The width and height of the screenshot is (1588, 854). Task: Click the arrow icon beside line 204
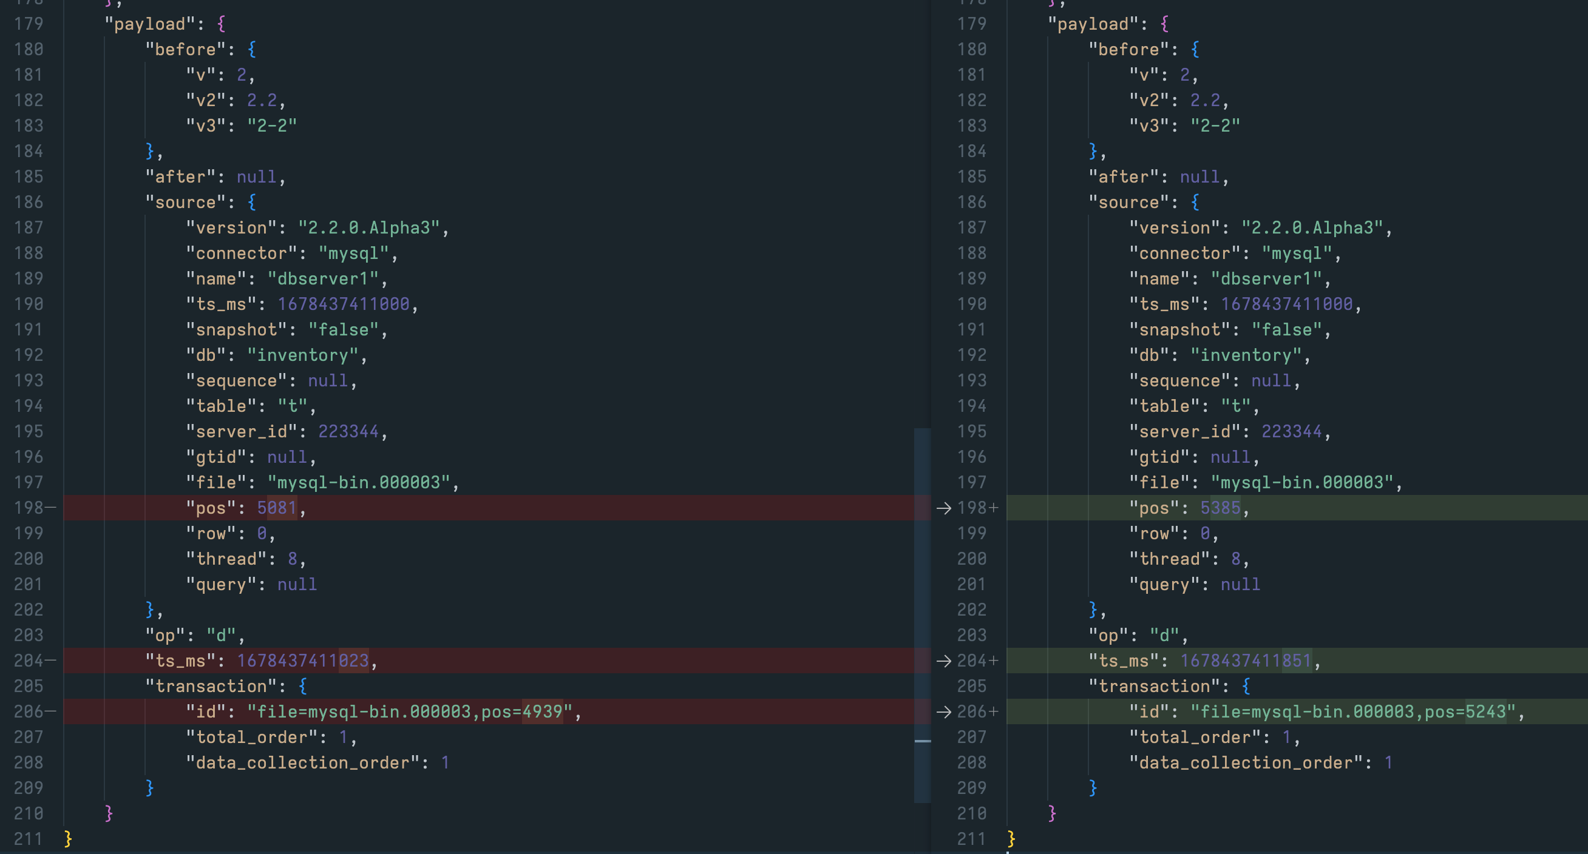pyautogui.click(x=945, y=661)
